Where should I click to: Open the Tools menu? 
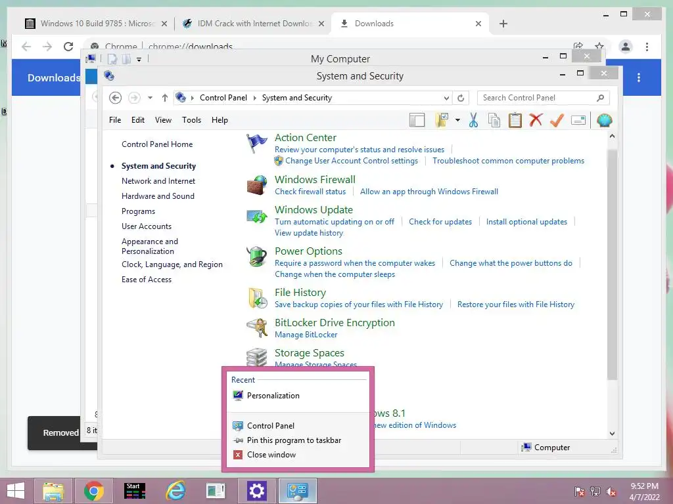point(191,120)
